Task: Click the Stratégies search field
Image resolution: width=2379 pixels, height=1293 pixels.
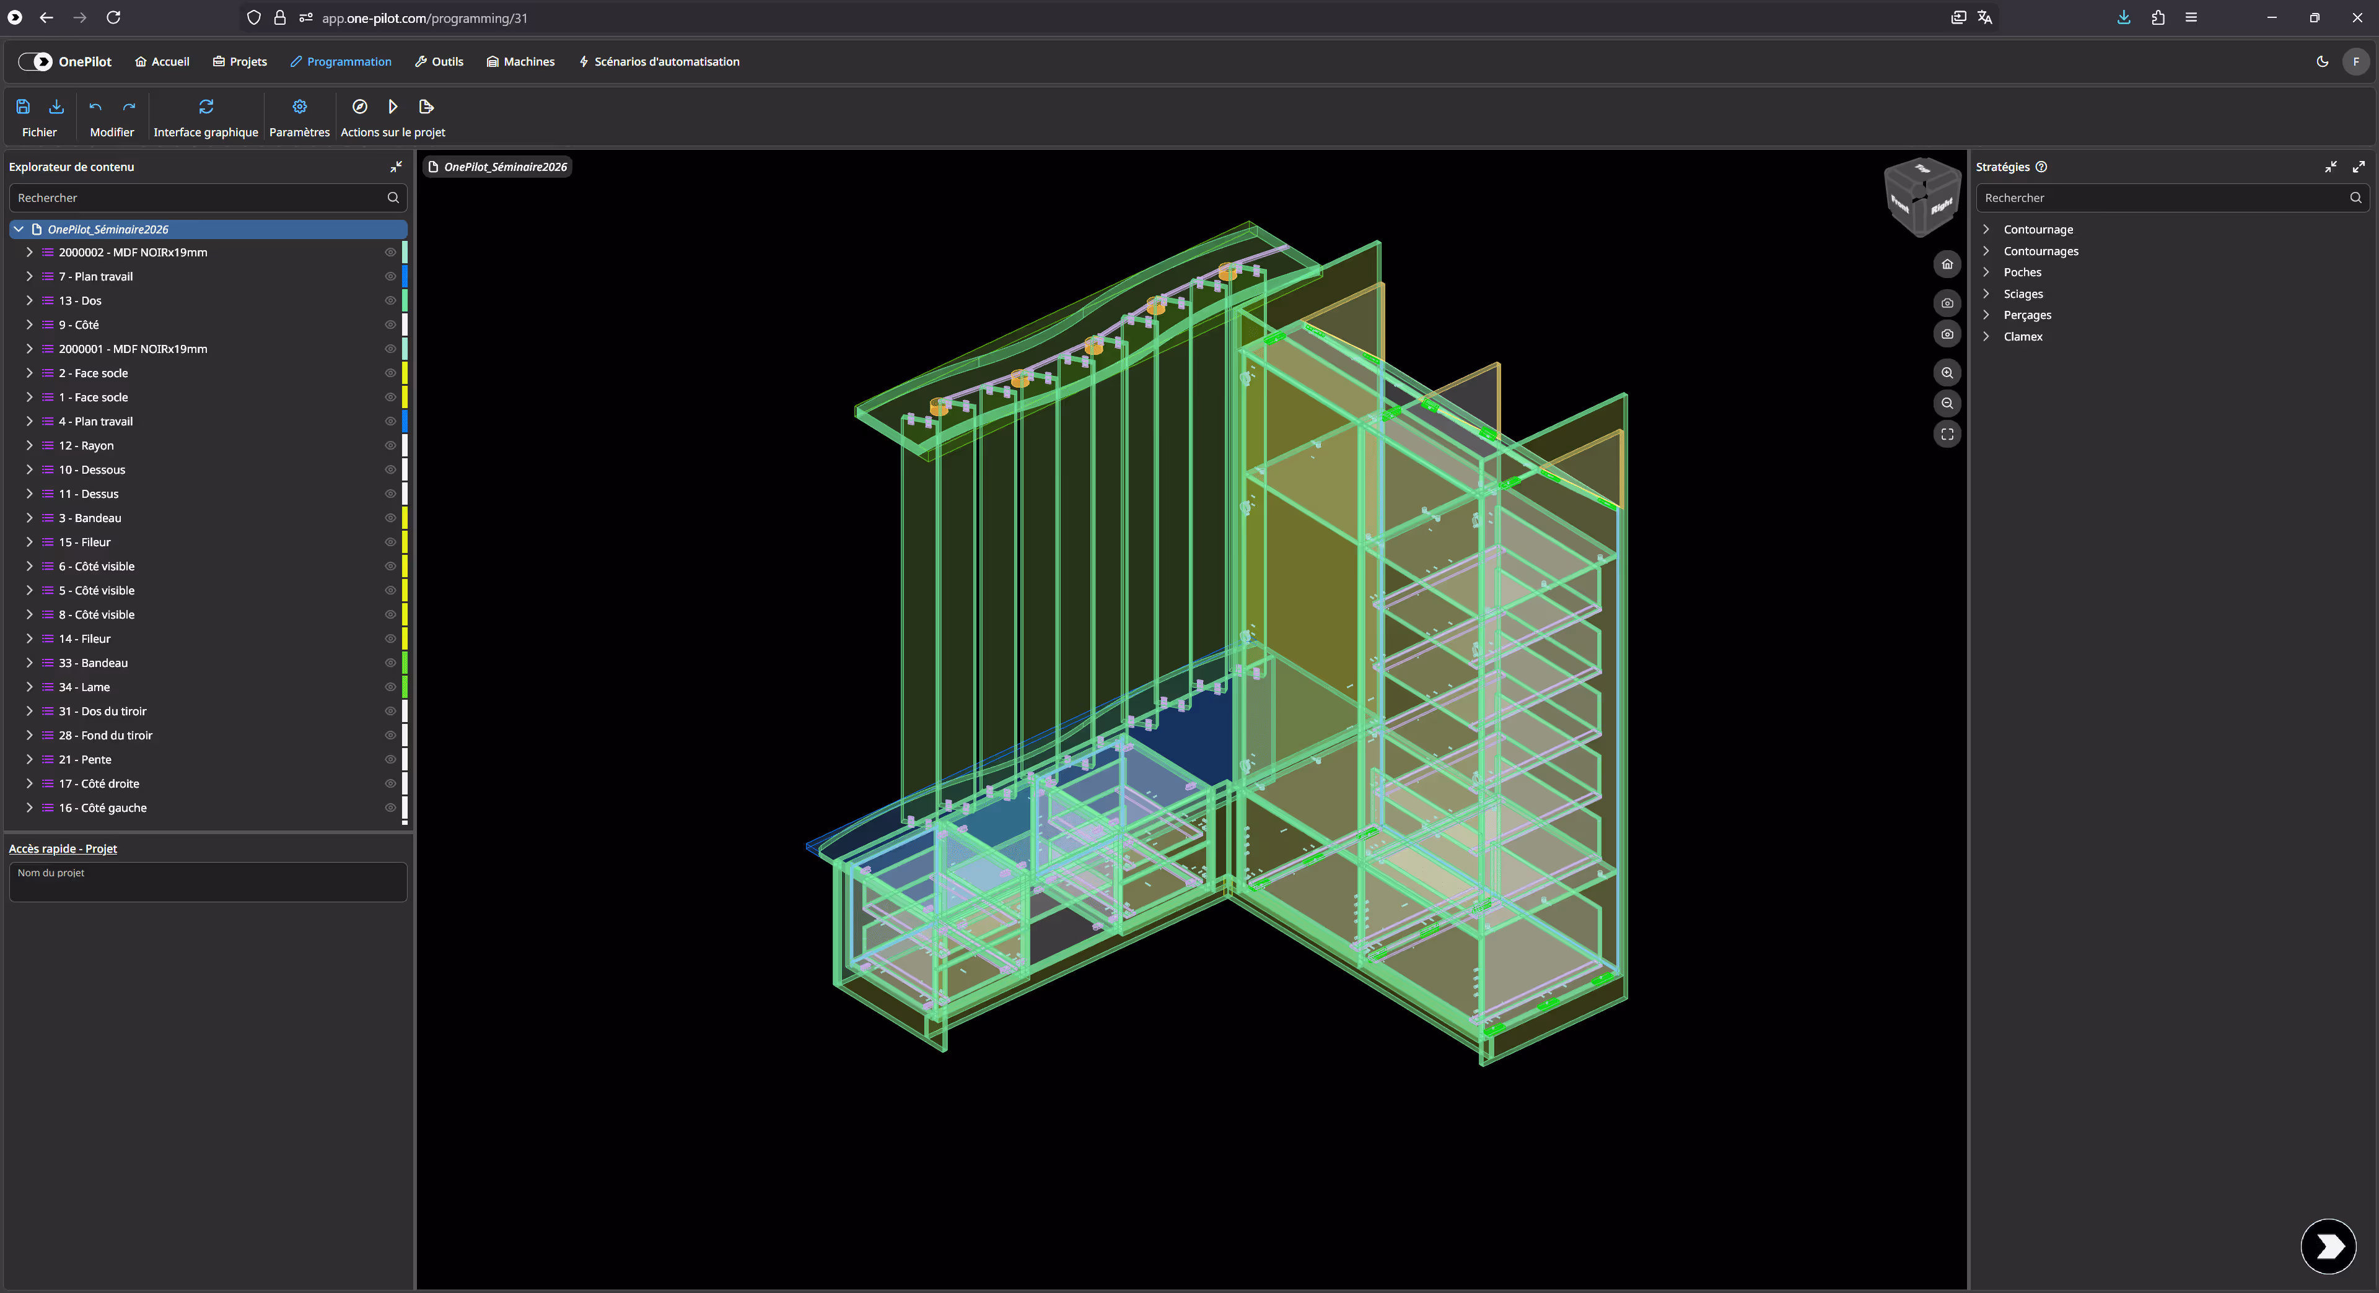Action: 2161,198
